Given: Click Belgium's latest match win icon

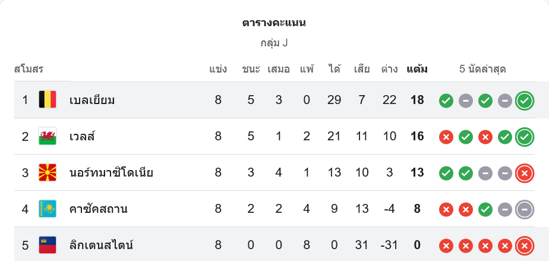Looking at the screenshot, I should (x=524, y=100).
